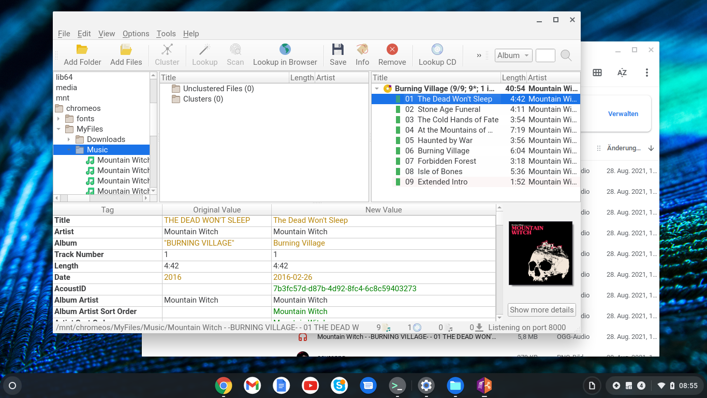The image size is (707, 398).
Task: Expand the Downloads folder
Action: pos(69,139)
